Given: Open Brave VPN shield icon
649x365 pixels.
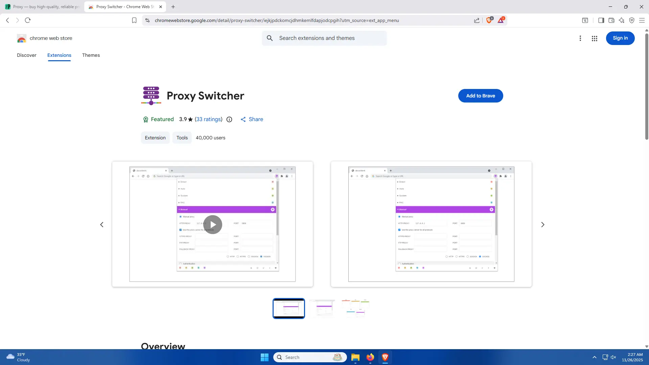Looking at the screenshot, I should click(x=631, y=20).
